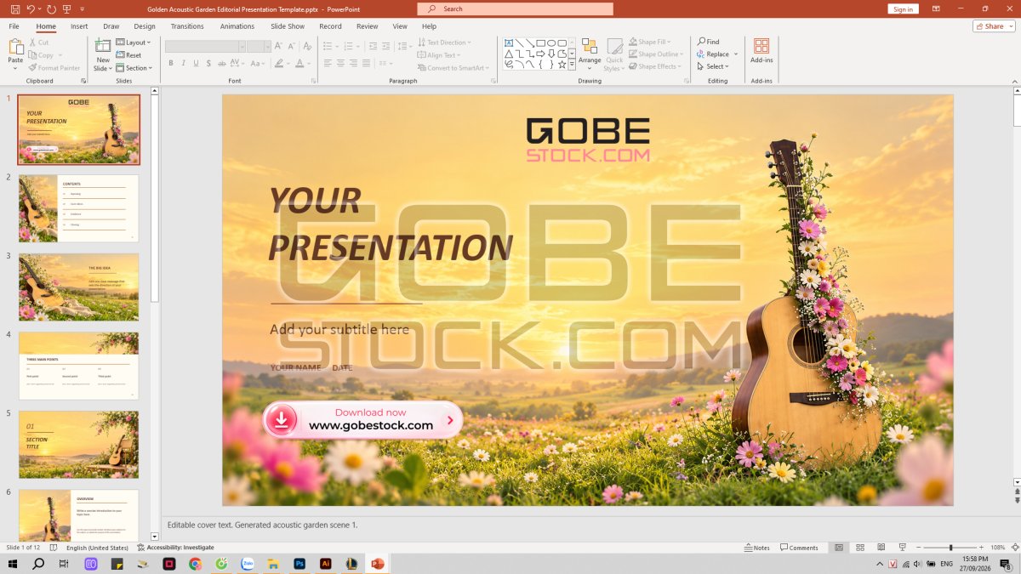Viewport: 1021px width, 574px height.
Task: Select slide 5 Section Title thumbnail
Action: coord(78,445)
